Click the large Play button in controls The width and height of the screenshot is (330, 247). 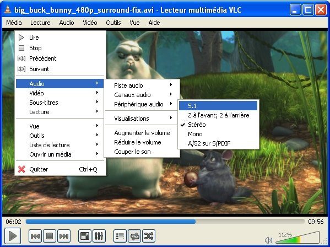click(13, 236)
